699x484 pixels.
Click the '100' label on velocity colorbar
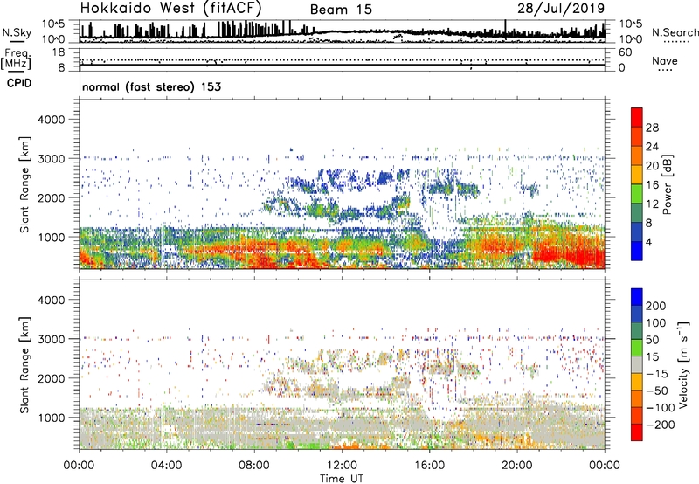(x=656, y=323)
